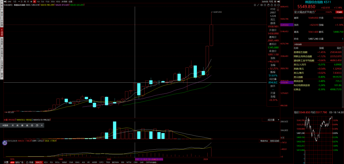344x164 pixels.
Task: Open the drawing pencil tool icon
Action: [258, 5]
